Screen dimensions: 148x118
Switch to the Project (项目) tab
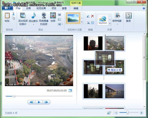[54, 8]
